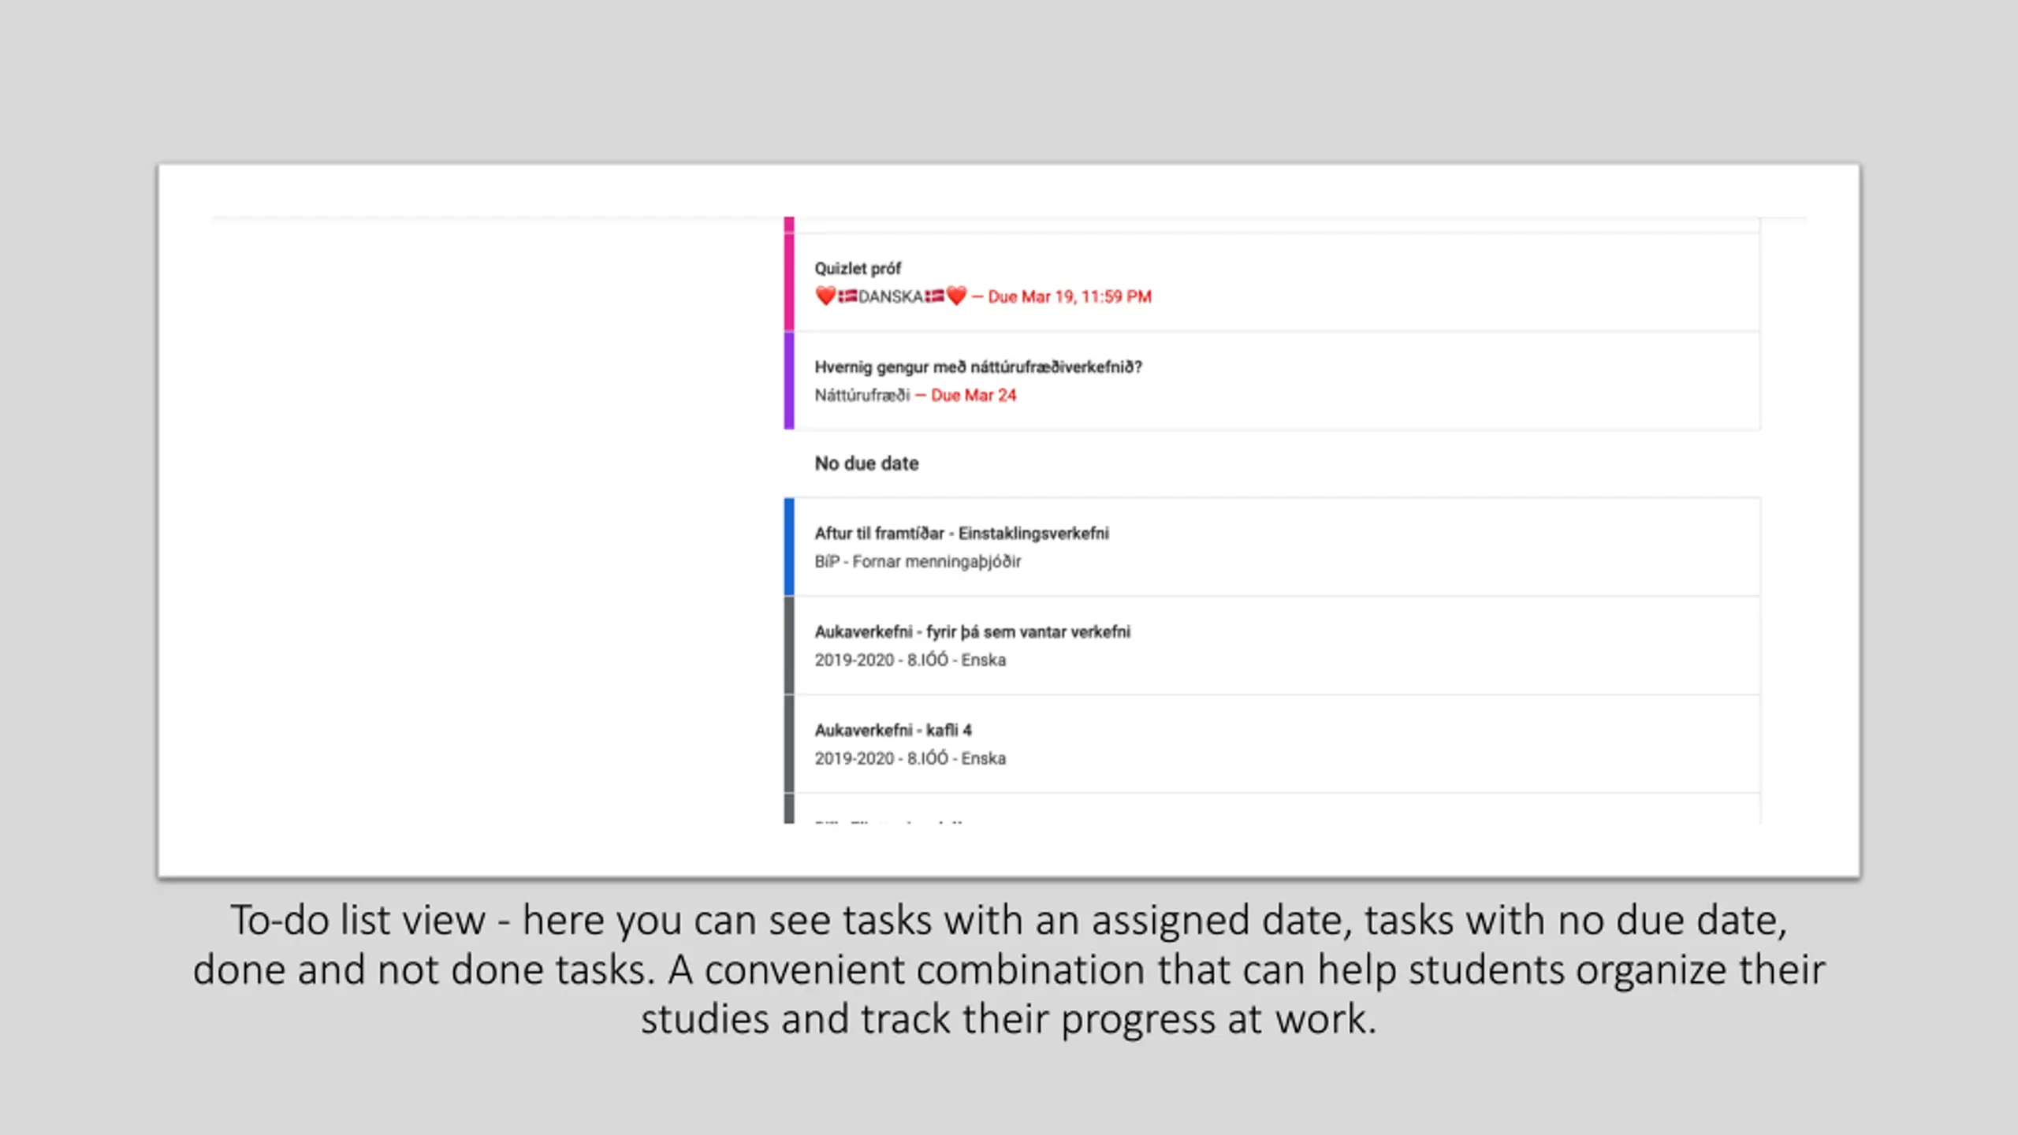Viewport: 2018px width, 1135px height.
Task: Click the red heart emoji after DANSKA
Action: click(x=956, y=296)
